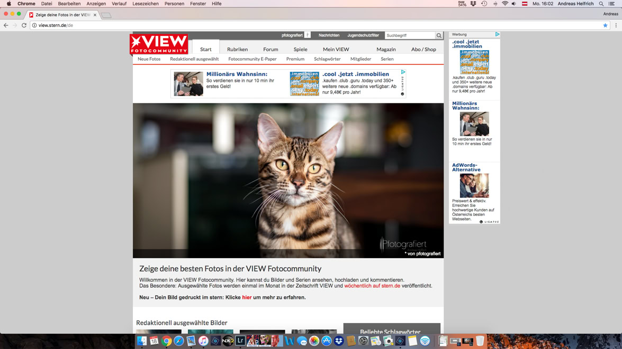Click the Wi-Fi icon in menu bar
Screen dimensions: 622x349
(504, 4)
